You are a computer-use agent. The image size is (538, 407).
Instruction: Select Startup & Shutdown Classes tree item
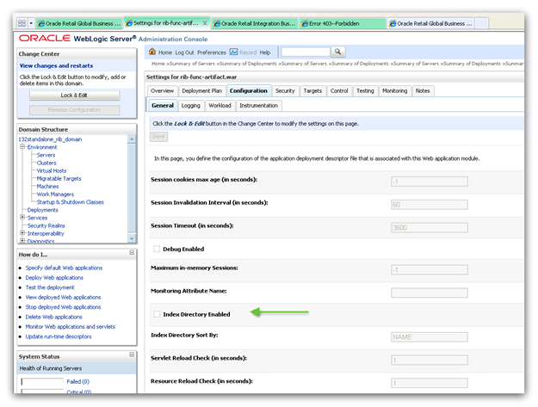pyautogui.click(x=71, y=202)
